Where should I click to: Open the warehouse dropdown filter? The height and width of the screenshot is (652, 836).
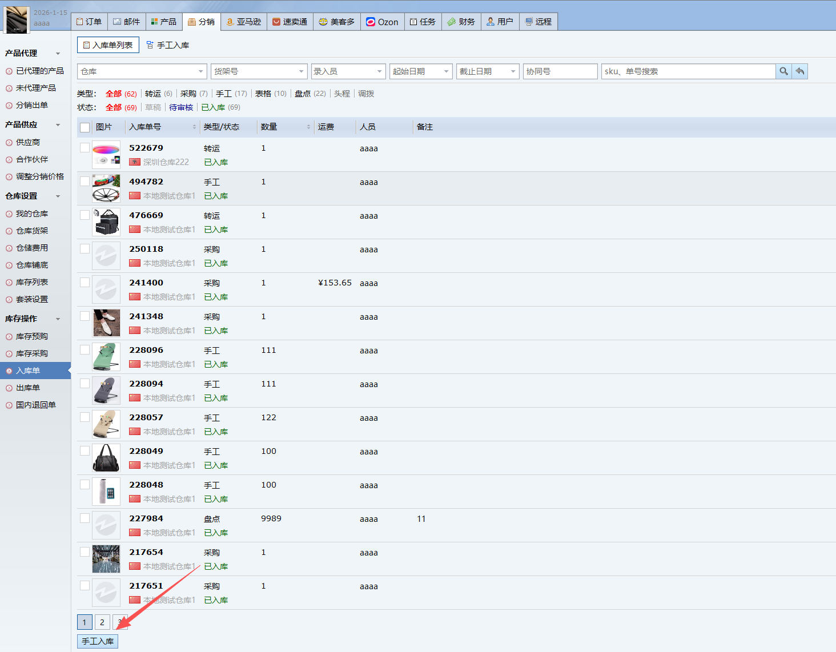[x=142, y=71]
